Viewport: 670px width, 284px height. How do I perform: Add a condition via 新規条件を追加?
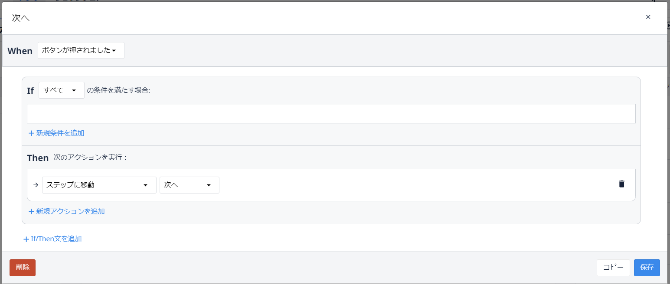(60, 133)
